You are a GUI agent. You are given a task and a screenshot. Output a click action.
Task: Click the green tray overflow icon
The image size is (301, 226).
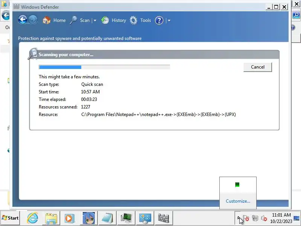[x=237, y=185]
